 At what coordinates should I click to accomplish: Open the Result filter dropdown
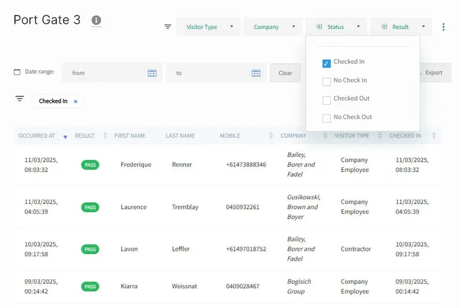[400, 27]
